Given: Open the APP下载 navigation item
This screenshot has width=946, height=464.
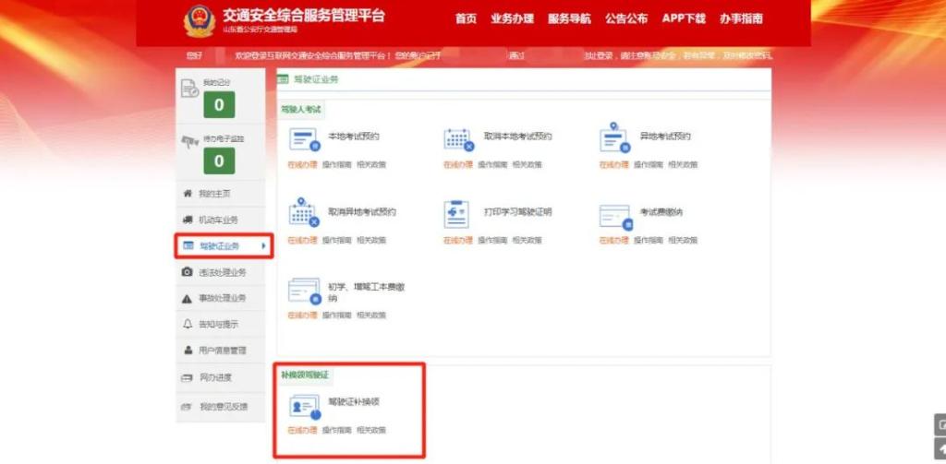Looking at the screenshot, I should tap(684, 19).
